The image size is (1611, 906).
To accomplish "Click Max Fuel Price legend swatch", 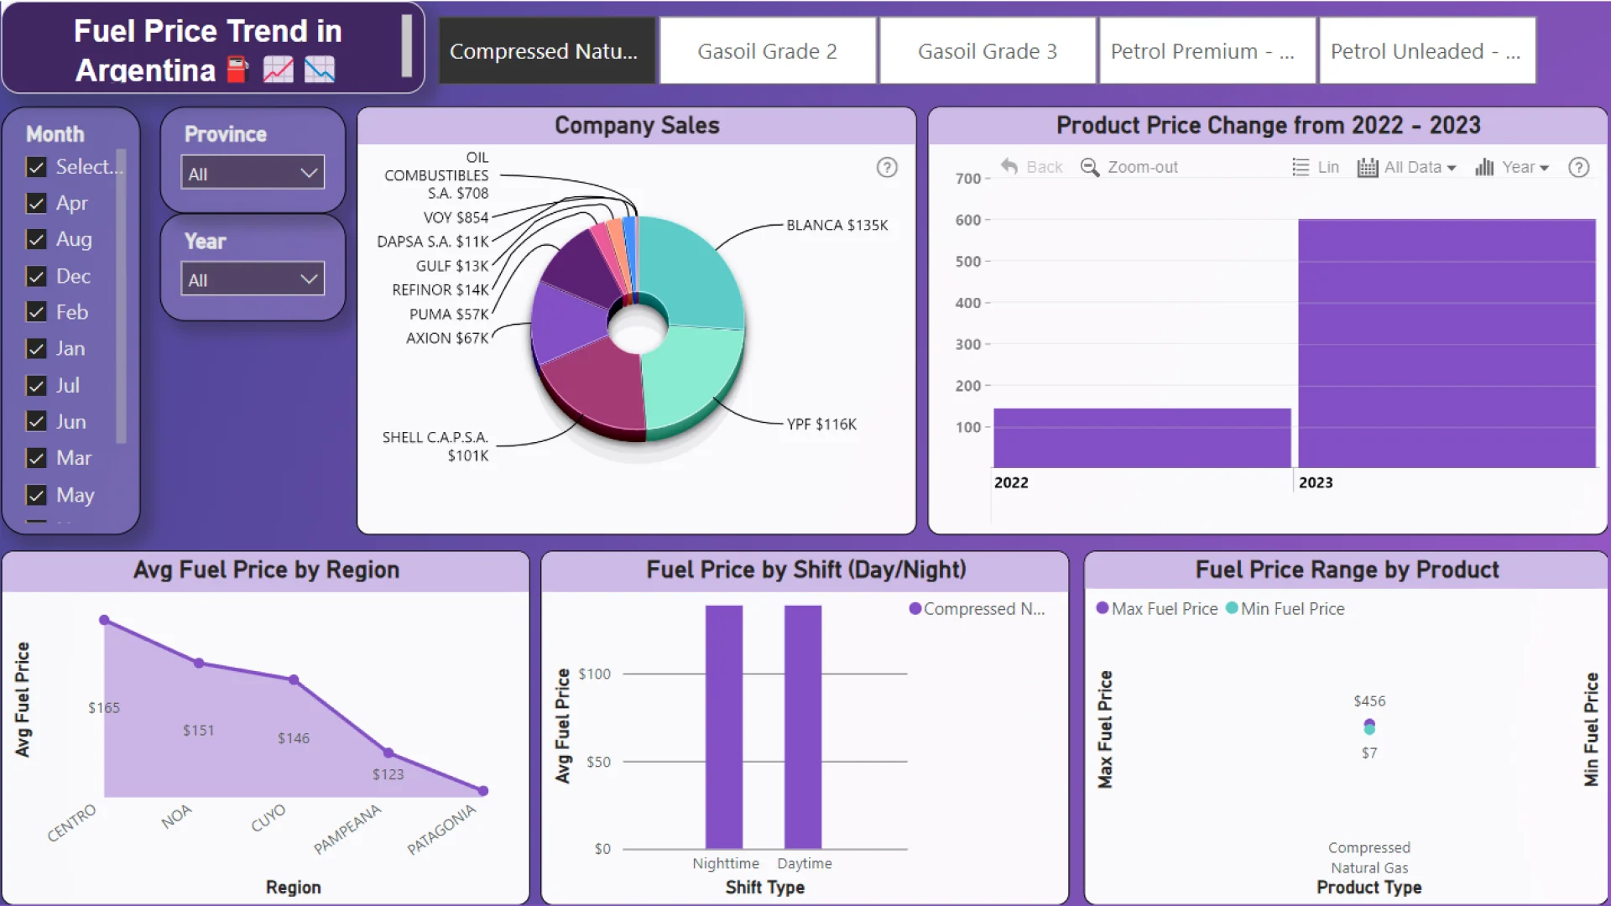I will [1103, 608].
